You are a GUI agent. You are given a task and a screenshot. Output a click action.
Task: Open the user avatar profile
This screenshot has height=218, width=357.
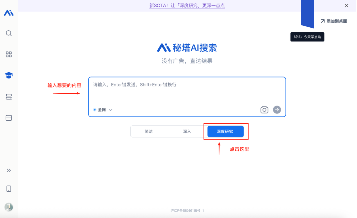9,207
